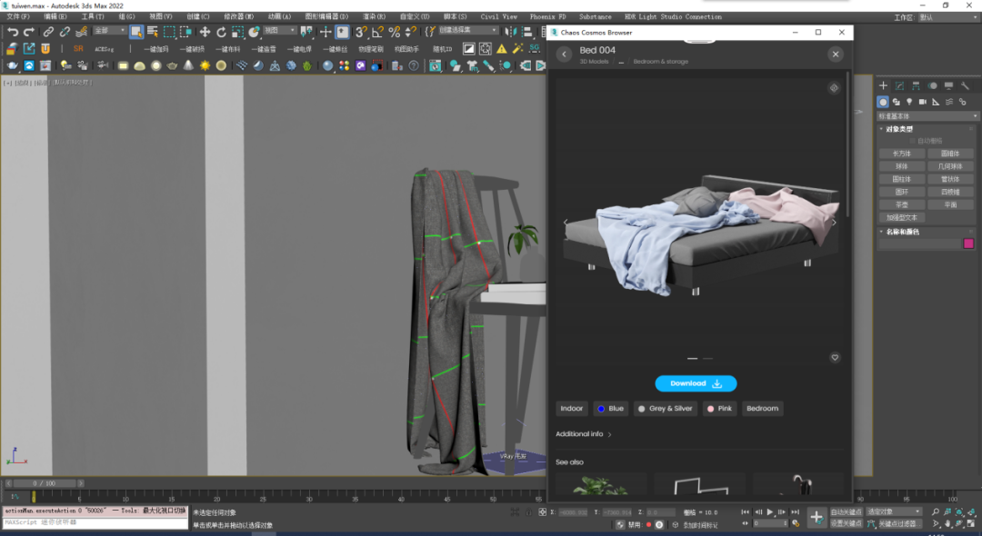982x536 pixels.
Task: Switch to Lights category in Create panel
Action: pyautogui.click(x=909, y=102)
